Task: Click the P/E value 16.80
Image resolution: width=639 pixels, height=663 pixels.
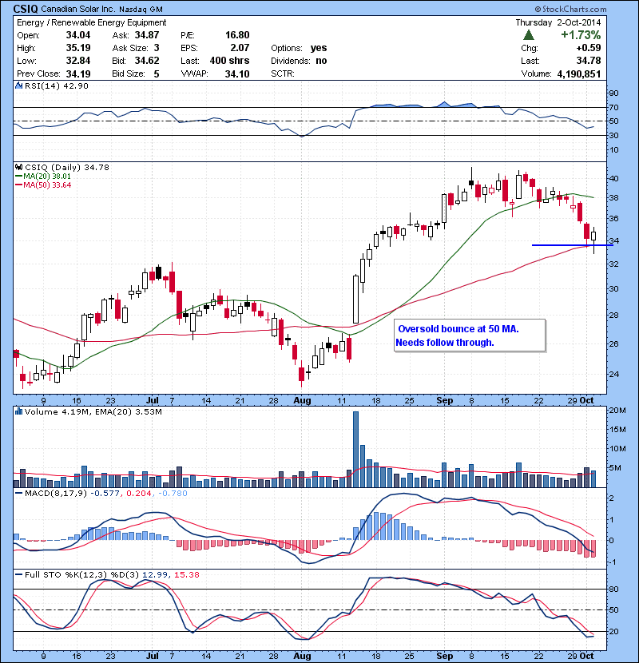Action: point(237,35)
